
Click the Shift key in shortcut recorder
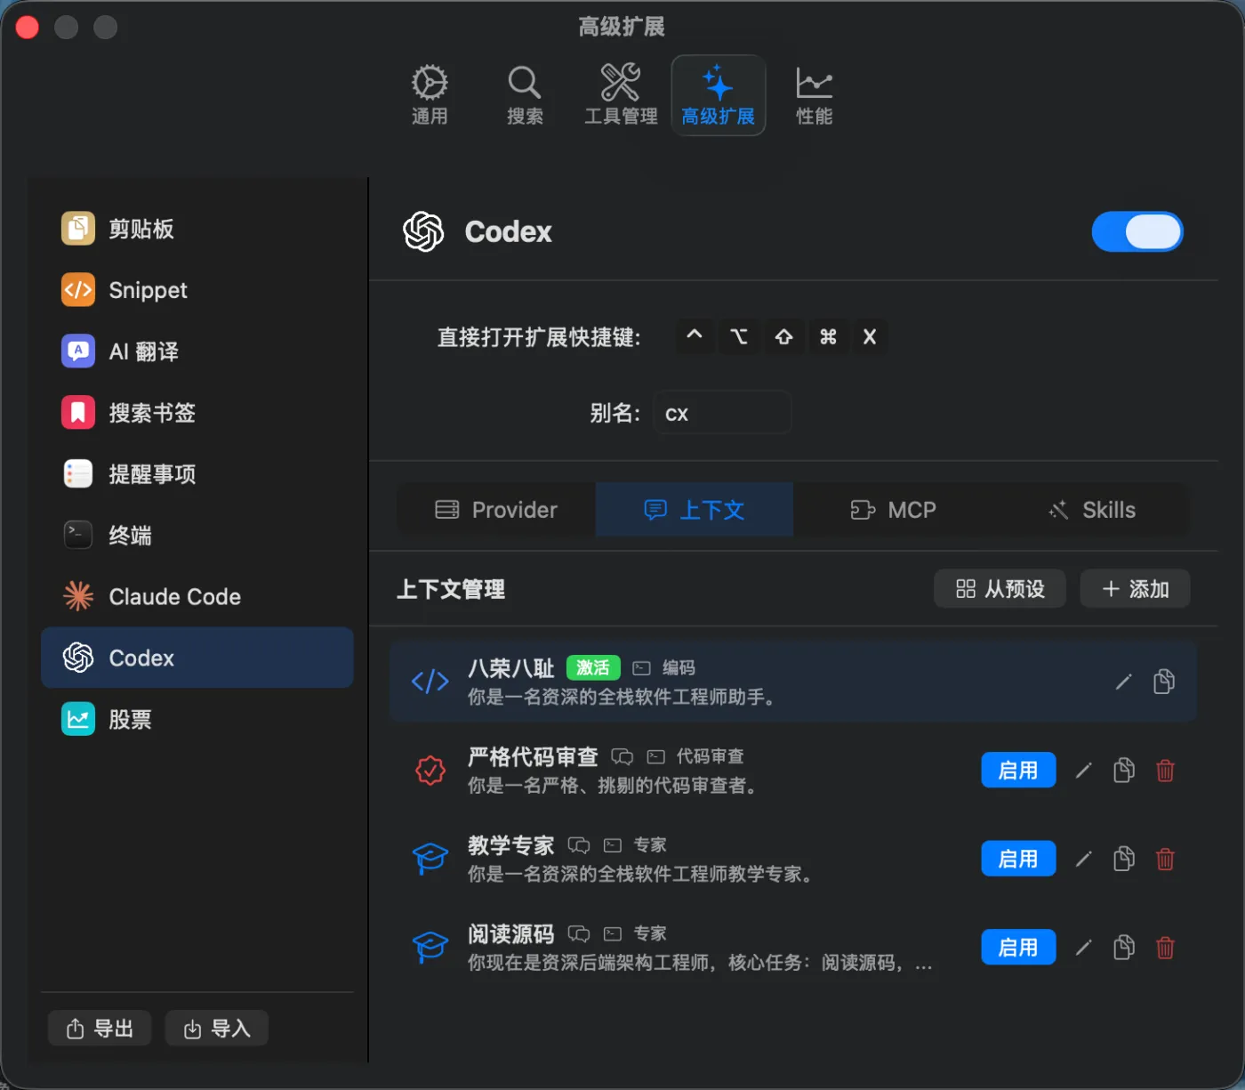(783, 336)
